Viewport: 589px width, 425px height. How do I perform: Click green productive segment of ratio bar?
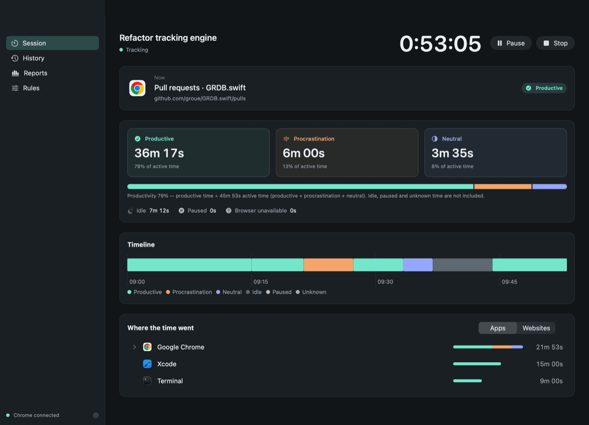[x=300, y=186]
